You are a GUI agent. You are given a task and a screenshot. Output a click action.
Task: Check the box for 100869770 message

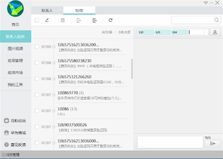point(37,95)
